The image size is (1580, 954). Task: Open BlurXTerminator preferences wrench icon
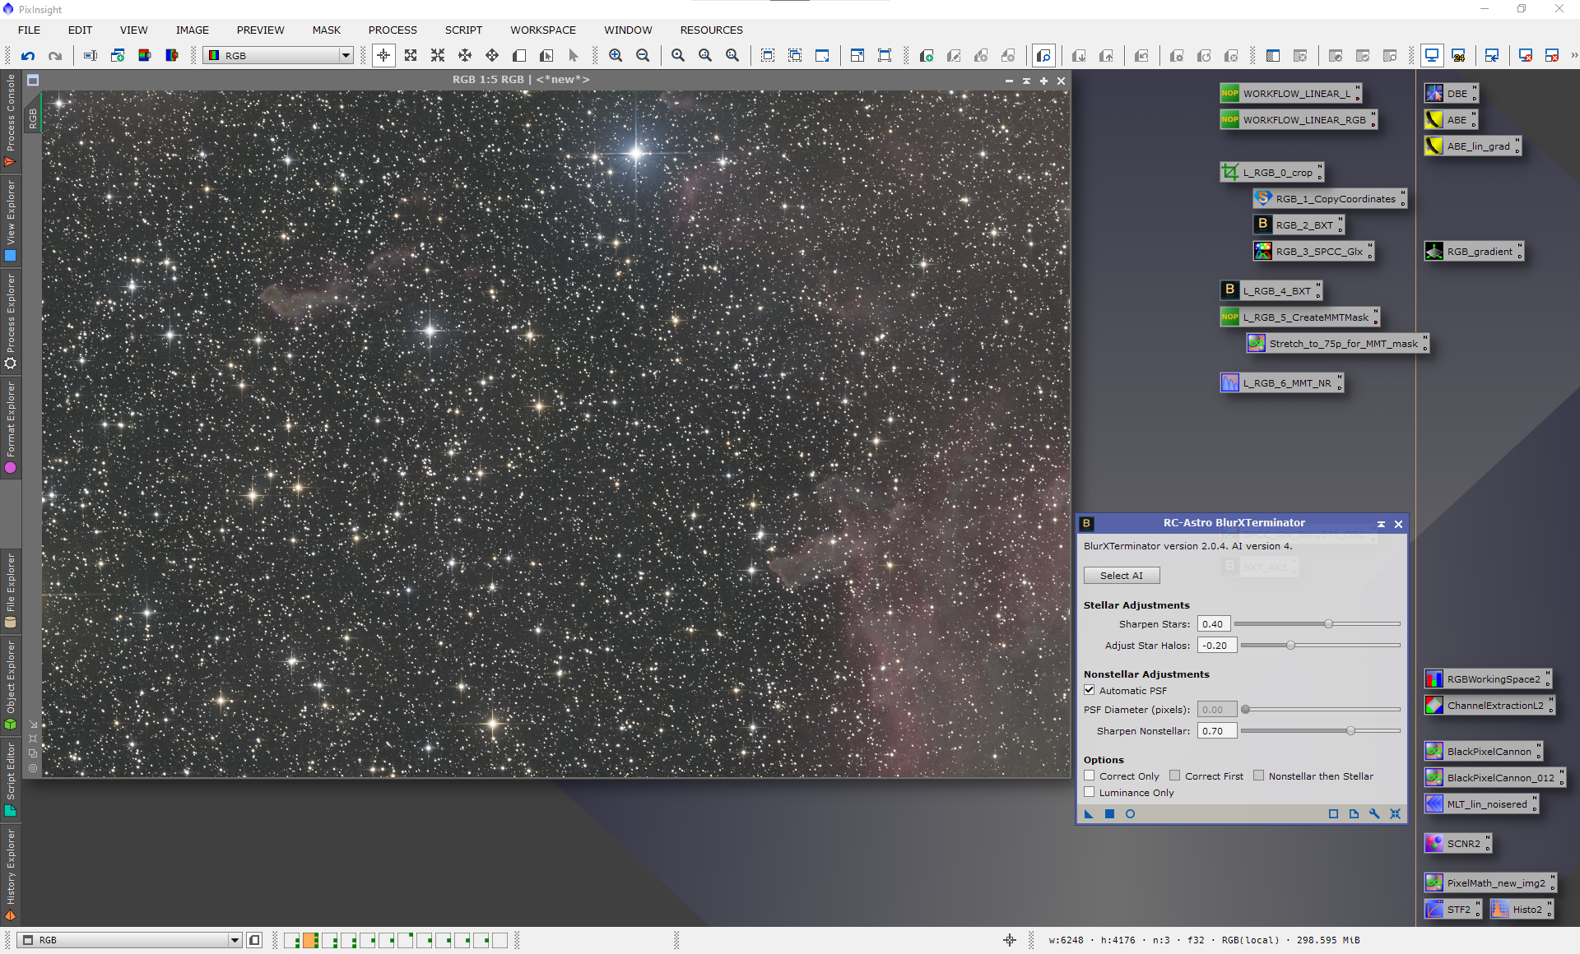(1374, 814)
